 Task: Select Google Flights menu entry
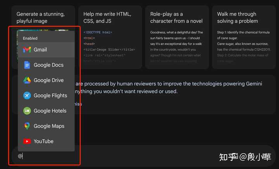coord(46,95)
